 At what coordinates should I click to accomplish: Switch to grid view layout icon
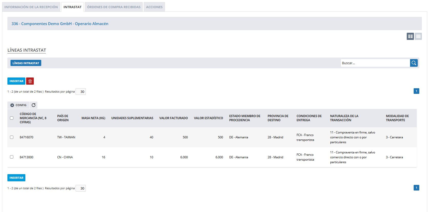(x=410, y=36)
